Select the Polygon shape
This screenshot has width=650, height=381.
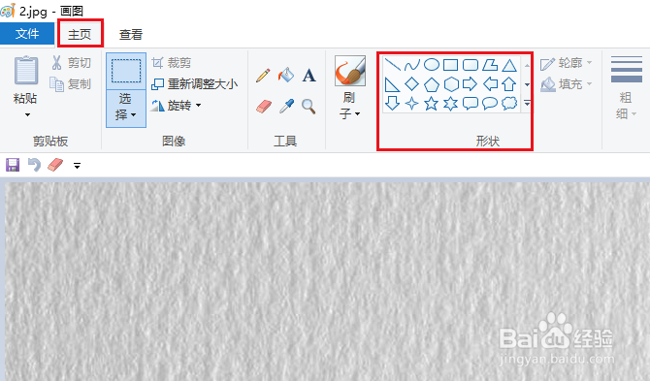pyautogui.click(x=490, y=65)
